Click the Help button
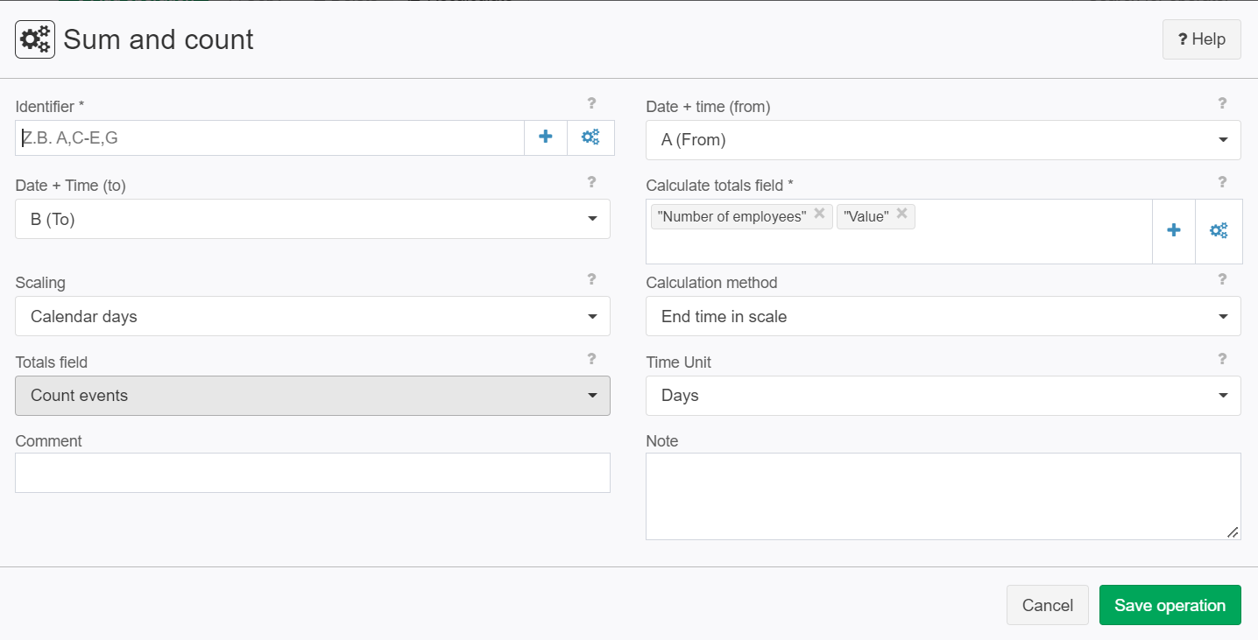This screenshot has width=1258, height=640. pos(1202,39)
